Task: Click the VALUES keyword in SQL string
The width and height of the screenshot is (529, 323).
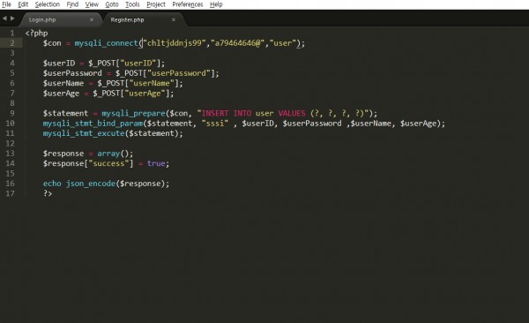Action: [292, 113]
